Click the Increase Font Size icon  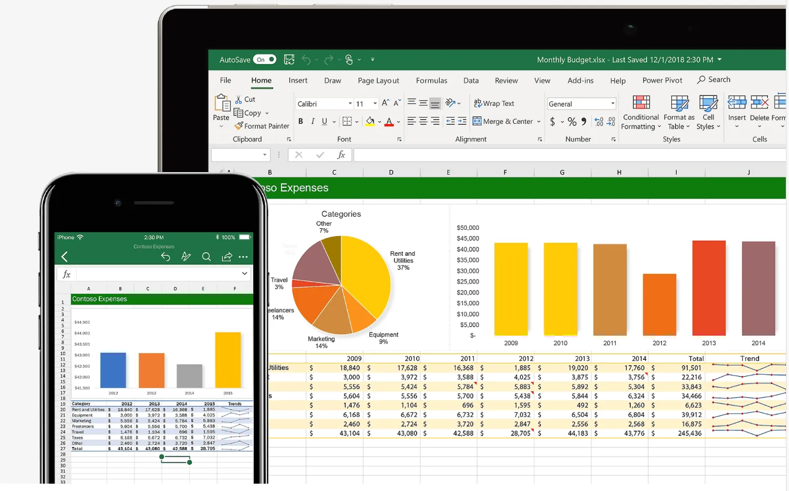386,103
